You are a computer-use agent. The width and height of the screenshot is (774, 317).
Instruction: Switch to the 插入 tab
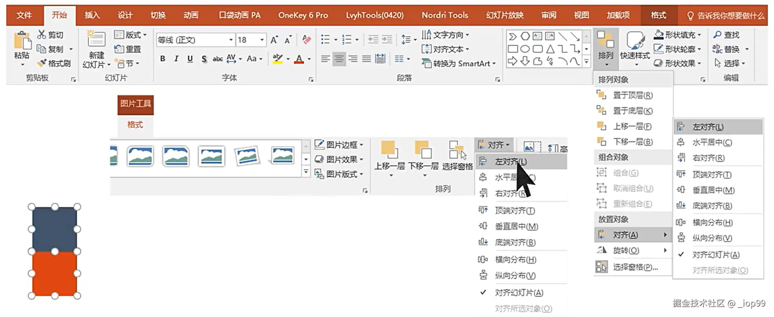tap(92, 15)
